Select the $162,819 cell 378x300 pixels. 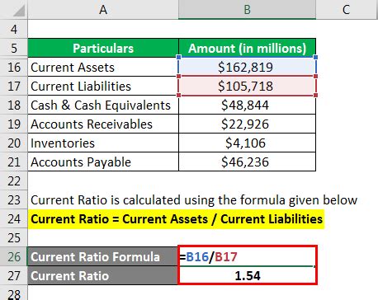247,67
